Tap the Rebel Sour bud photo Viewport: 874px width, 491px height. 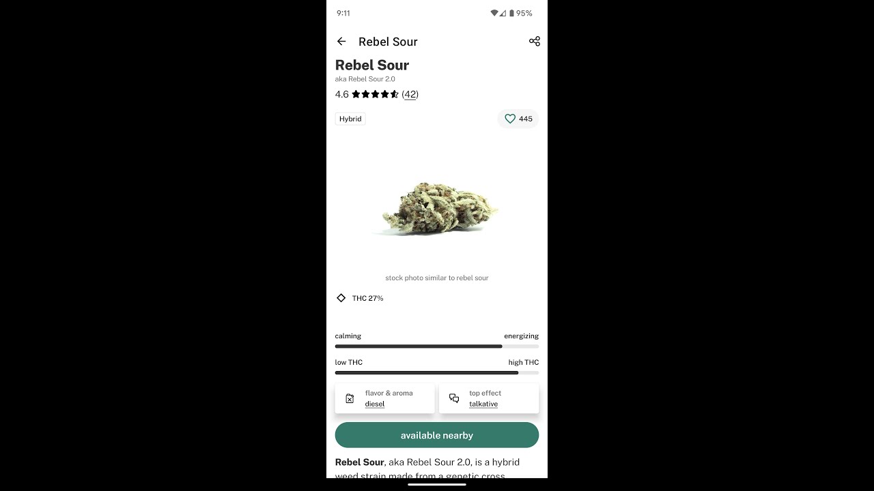[437, 209]
